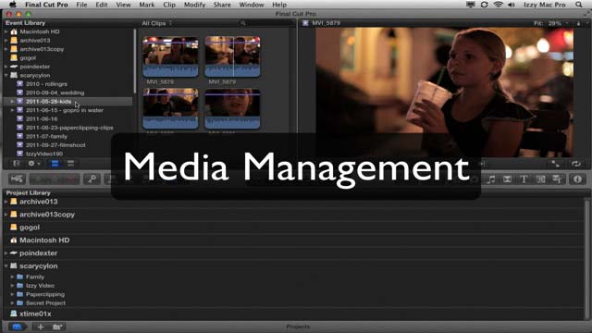Viewport: 592px width, 333px height.
Task: Open the All Clips filter dropdown
Action: coord(156,23)
